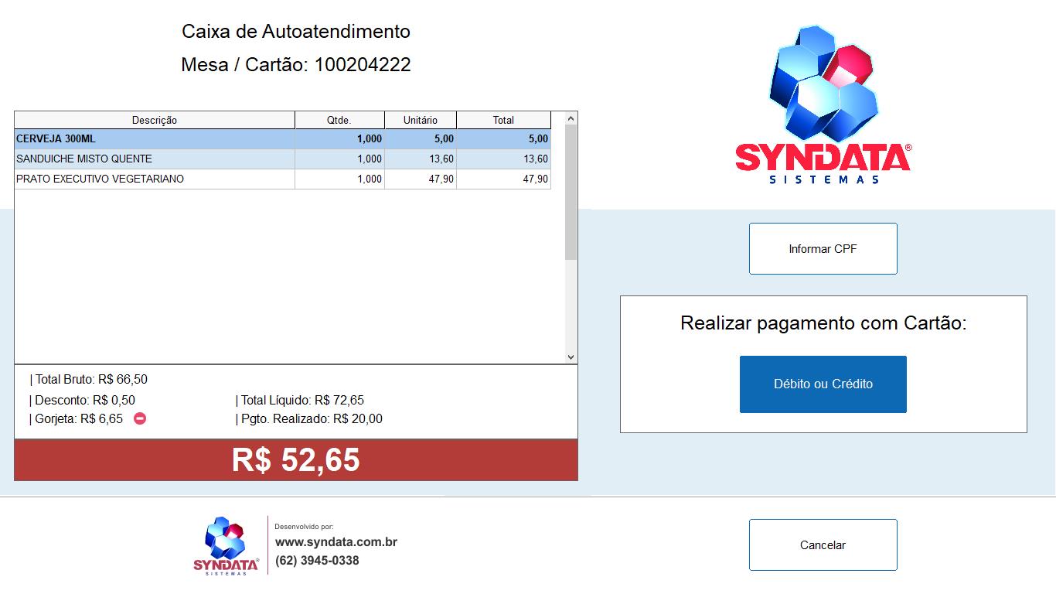Viewport: 1056px width, 594px height.
Task: Open the www.syndata.com.br website link
Action: pos(336,541)
